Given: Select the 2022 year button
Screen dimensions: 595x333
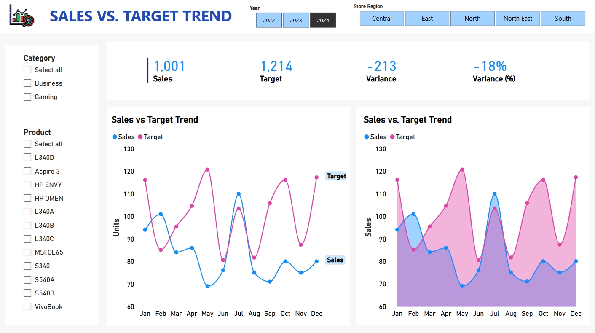Looking at the screenshot, I should point(269,20).
